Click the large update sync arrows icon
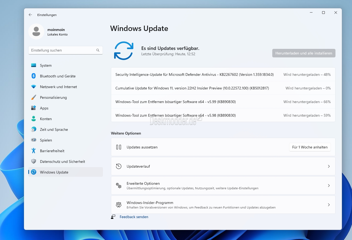 124,51
